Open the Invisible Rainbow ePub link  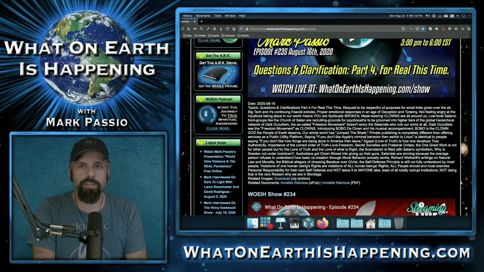[294, 183]
